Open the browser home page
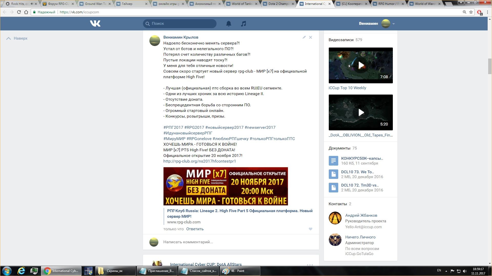492x276 pixels. 26,12
